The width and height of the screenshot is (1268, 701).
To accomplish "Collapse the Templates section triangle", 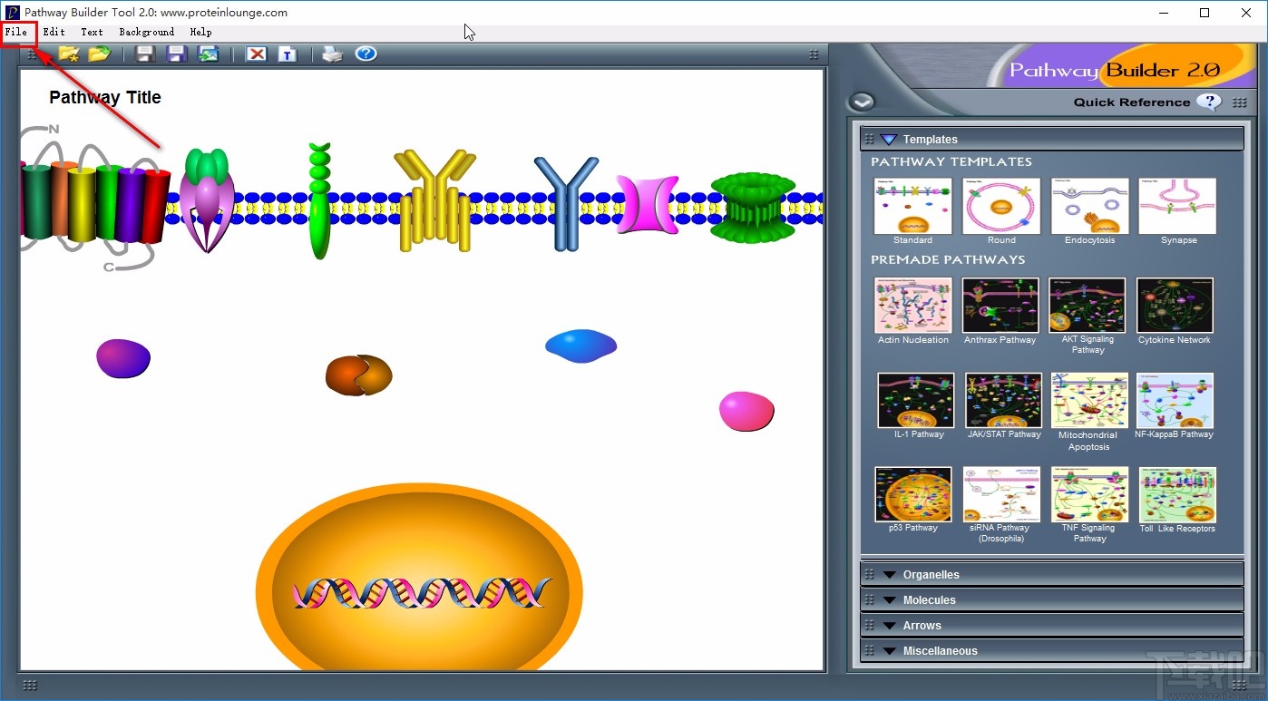I will pyautogui.click(x=888, y=140).
